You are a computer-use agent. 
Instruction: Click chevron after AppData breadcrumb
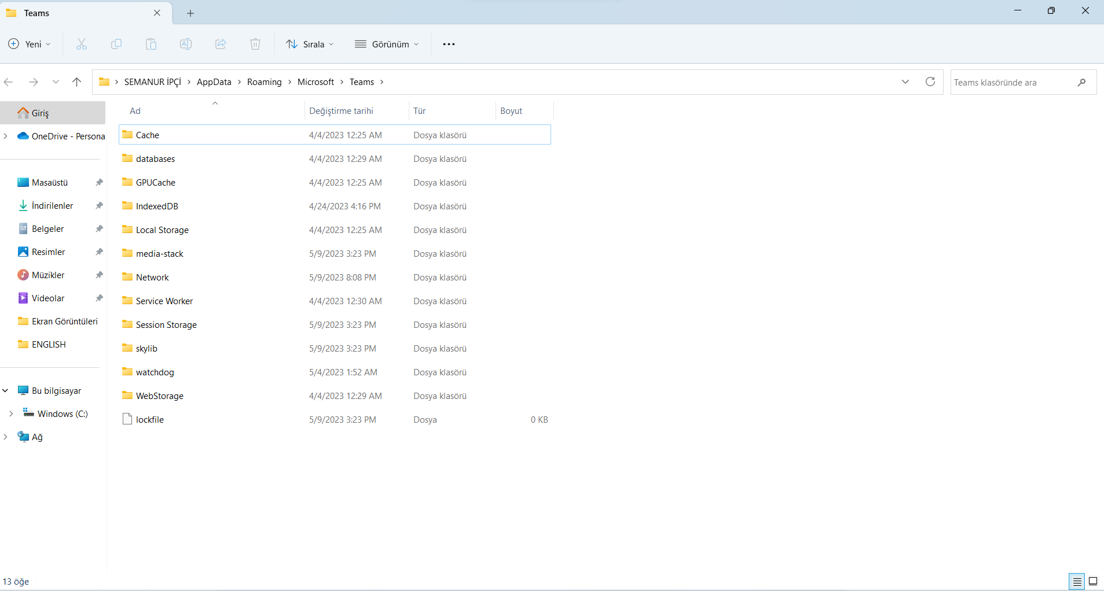239,82
